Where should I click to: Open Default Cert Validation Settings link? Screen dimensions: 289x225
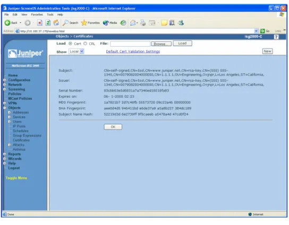[x=133, y=51]
